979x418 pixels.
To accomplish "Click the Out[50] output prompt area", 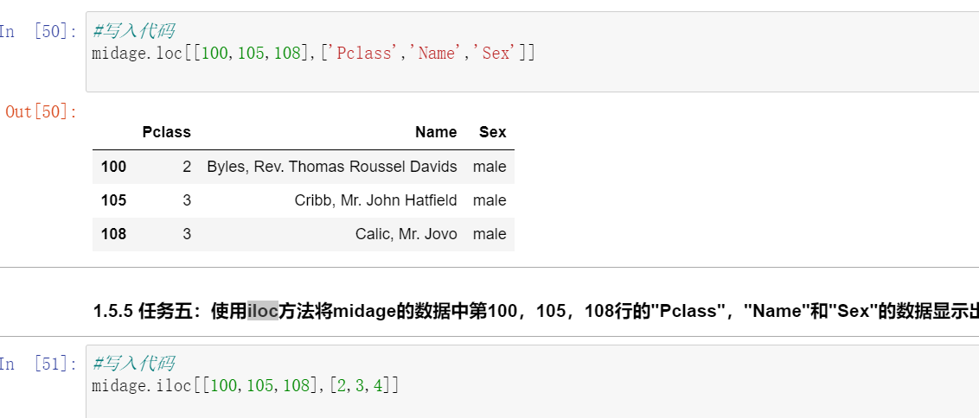I will 41,111.
